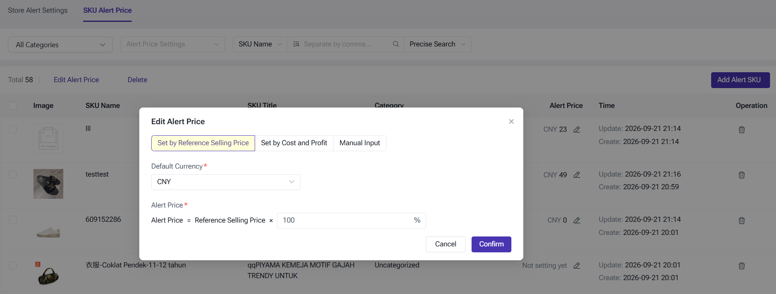
Task: Click the batch list icon in search box
Action: 296,44
